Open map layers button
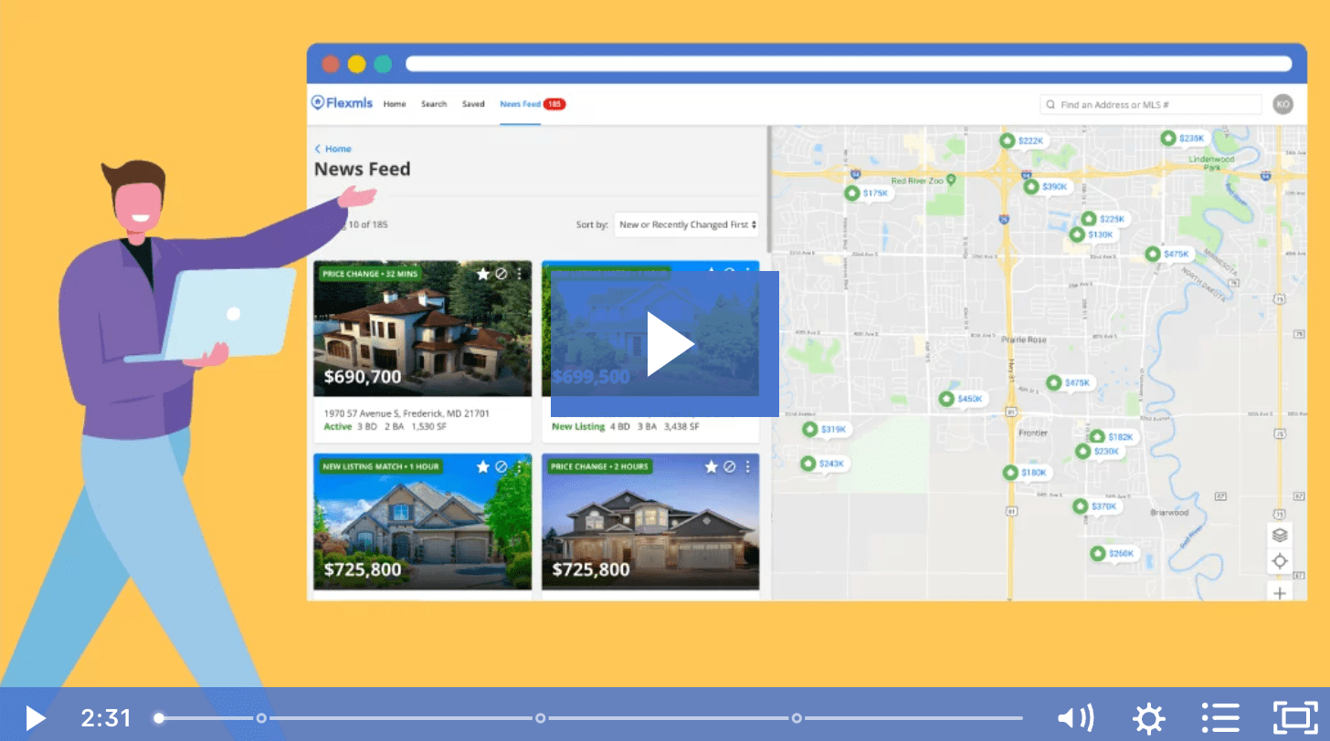Screen dimensions: 1330x741 1280,535
